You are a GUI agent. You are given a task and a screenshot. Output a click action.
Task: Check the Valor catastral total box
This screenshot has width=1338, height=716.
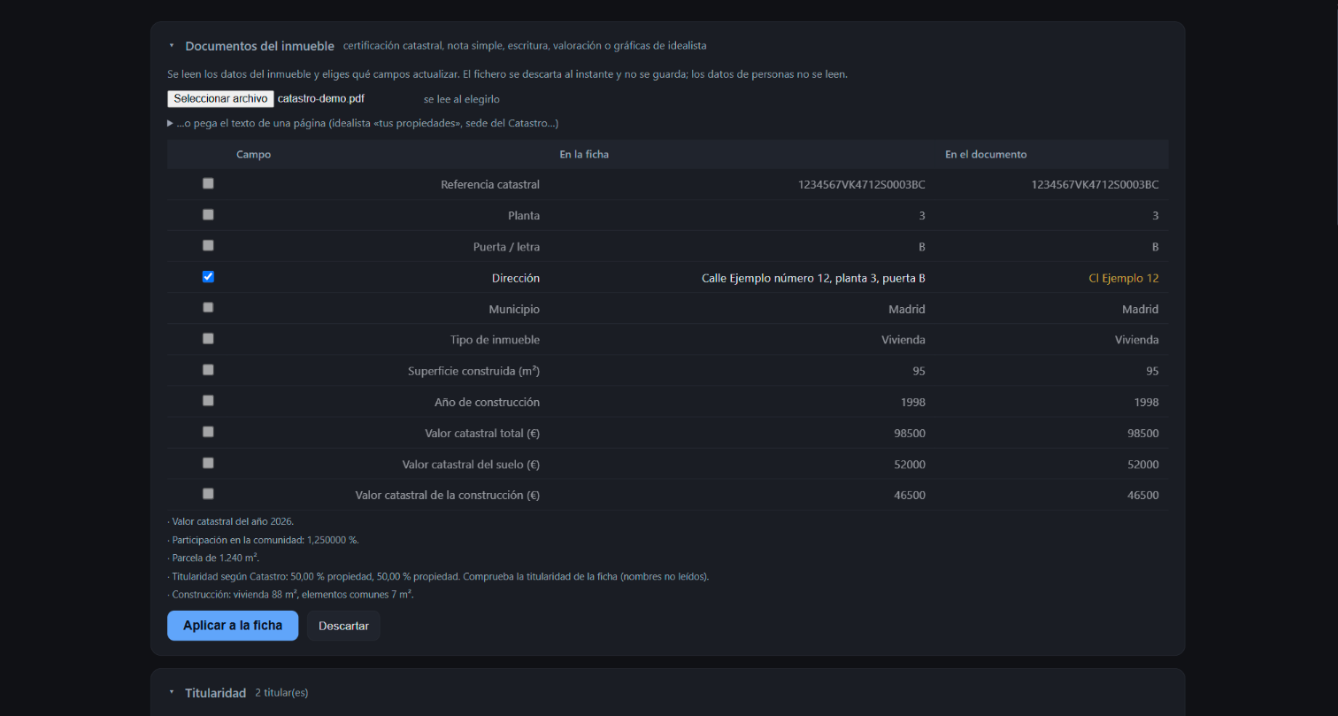(208, 432)
